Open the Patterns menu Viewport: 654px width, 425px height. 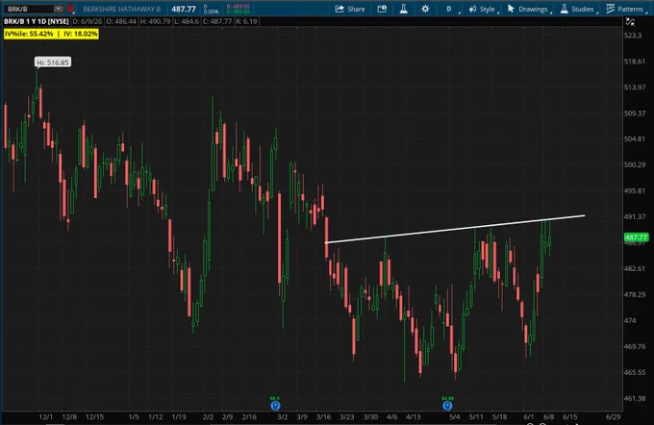625,9
